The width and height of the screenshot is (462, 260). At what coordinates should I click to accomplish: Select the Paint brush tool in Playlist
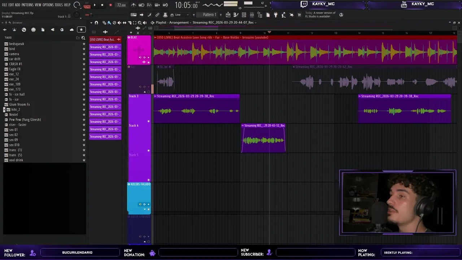click(109, 23)
